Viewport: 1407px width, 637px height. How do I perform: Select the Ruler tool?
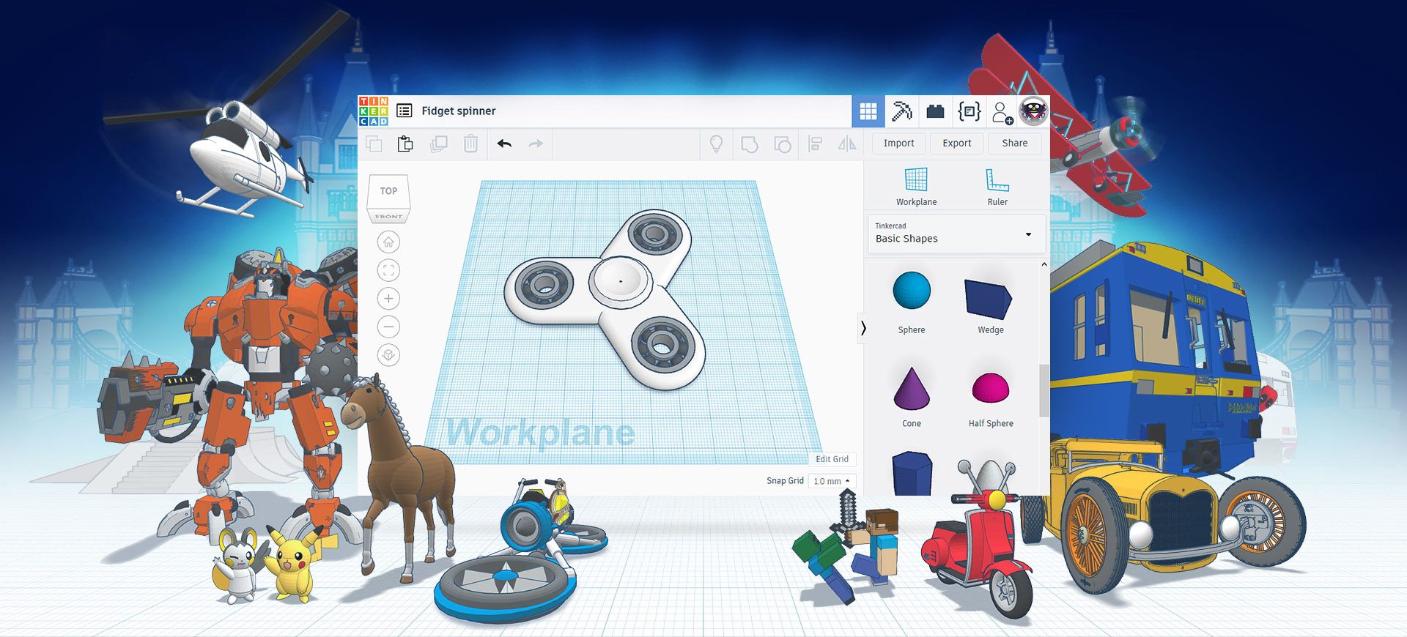click(x=997, y=186)
